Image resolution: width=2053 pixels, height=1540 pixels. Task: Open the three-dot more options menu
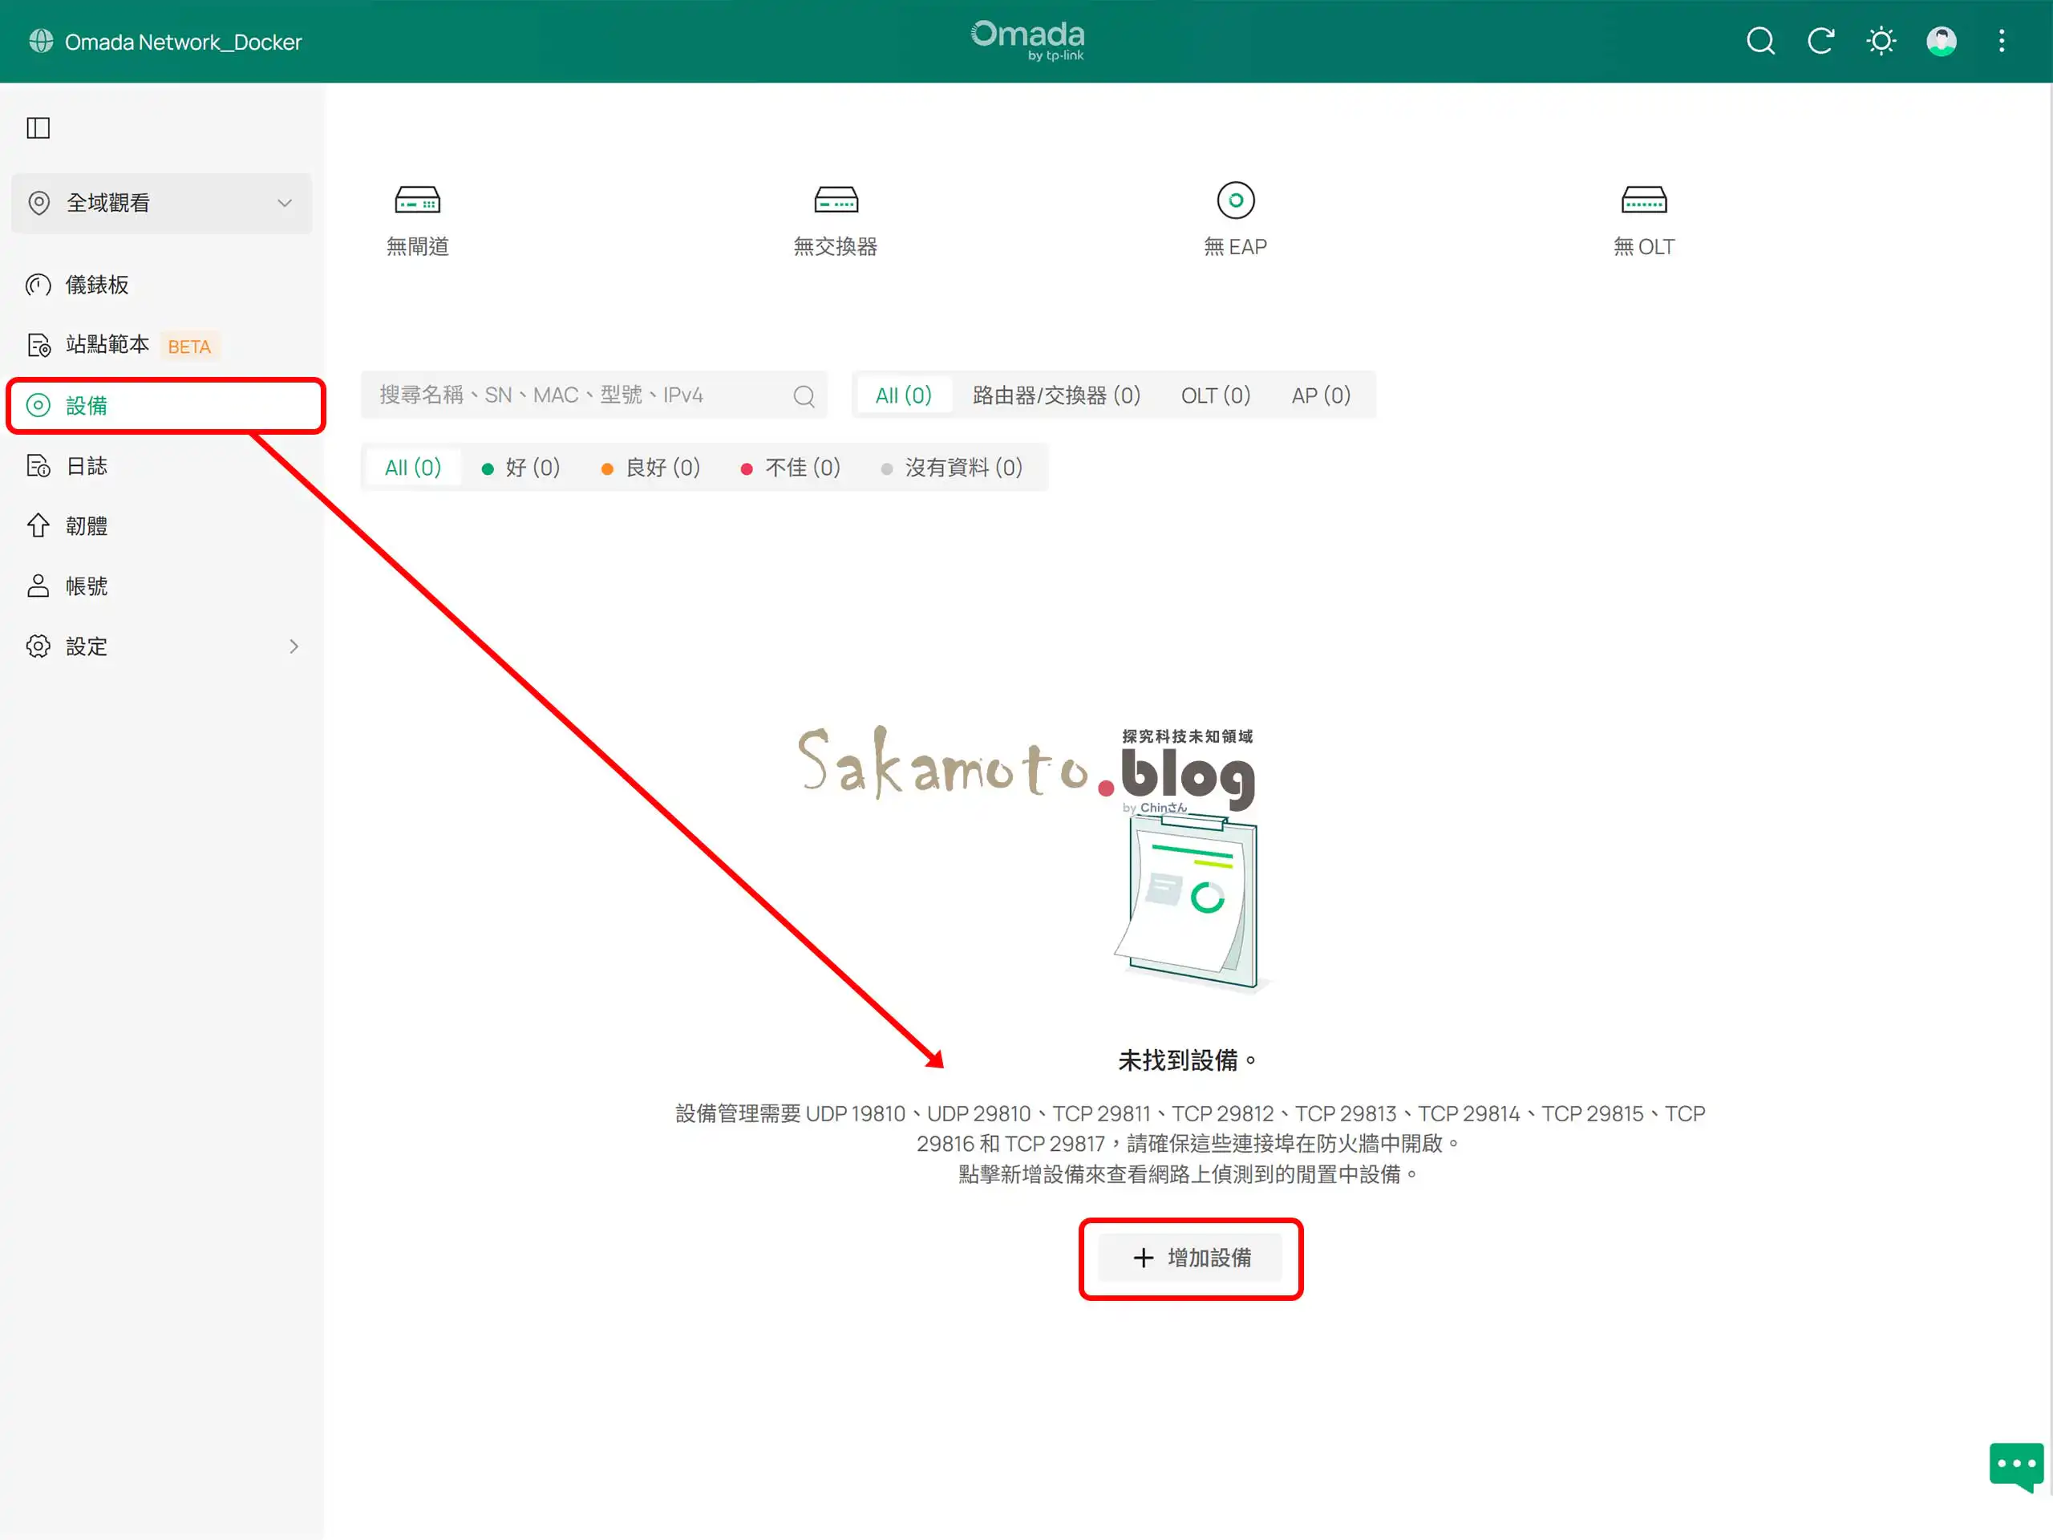(x=2001, y=41)
